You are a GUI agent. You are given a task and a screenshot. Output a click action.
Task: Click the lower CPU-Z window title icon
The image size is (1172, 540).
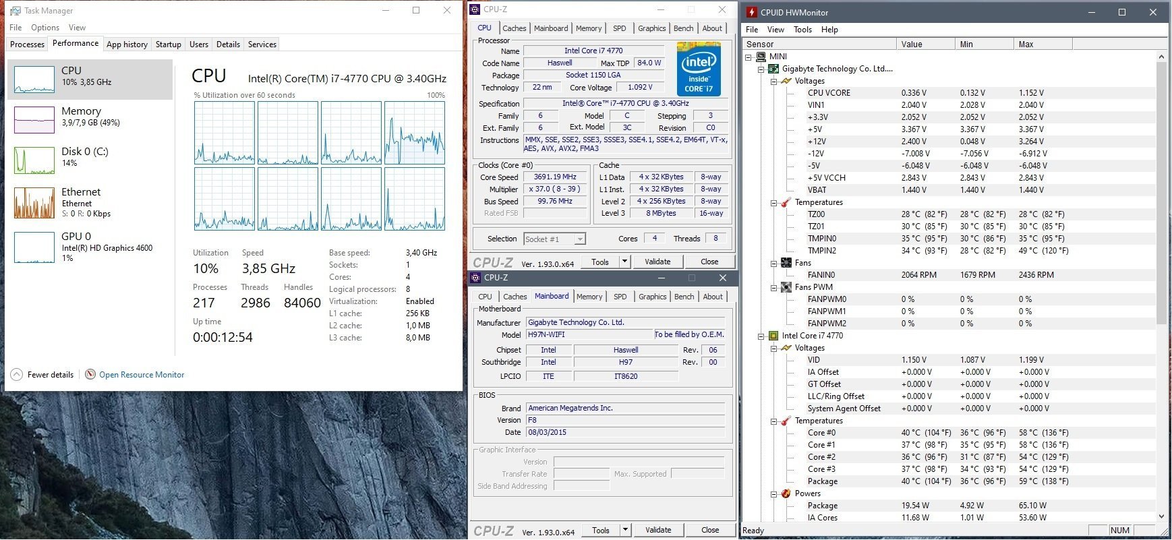pos(475,278)
